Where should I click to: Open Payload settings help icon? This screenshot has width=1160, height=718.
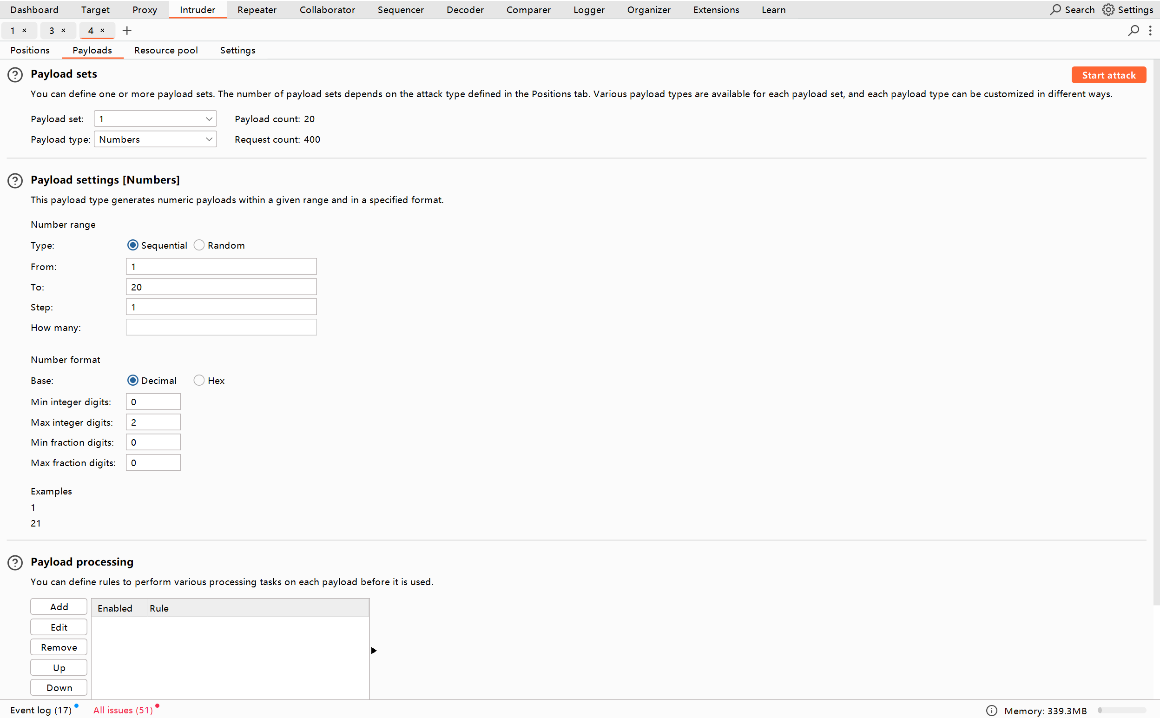point(15,181)
